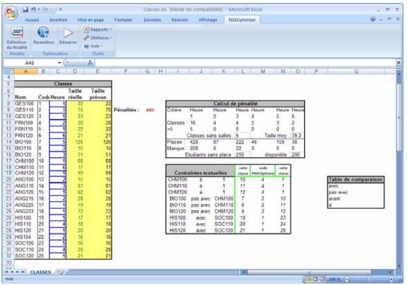Viewport: 407px width, 285px height.
Task: Start optimization with the Démarrer button
Action: click(x=68, y=35)
